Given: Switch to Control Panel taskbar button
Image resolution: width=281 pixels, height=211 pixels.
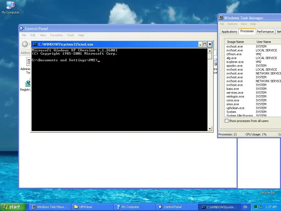Looking at the screenshot, I should click(x=177, y=207).
